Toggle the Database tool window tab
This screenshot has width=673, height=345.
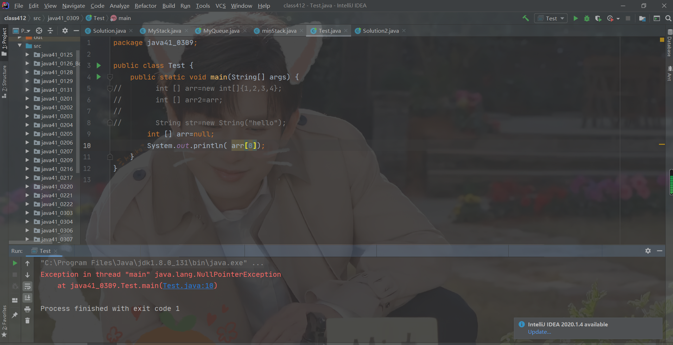coord(669,43)
